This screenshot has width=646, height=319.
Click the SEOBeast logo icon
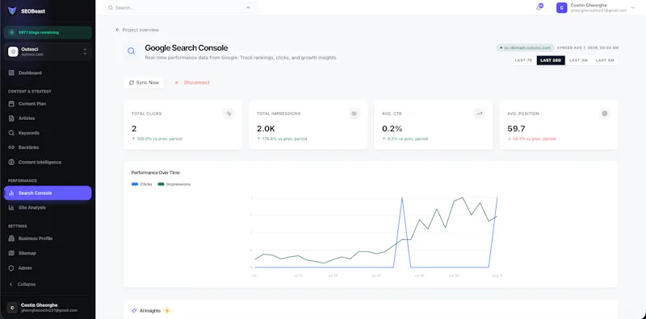click(x=12, y=11)
